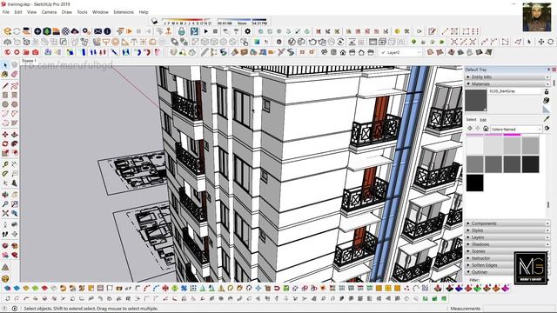Select the Scale tool
The height and width of the screenshot is (313, 557).
(x=5, y=153)
